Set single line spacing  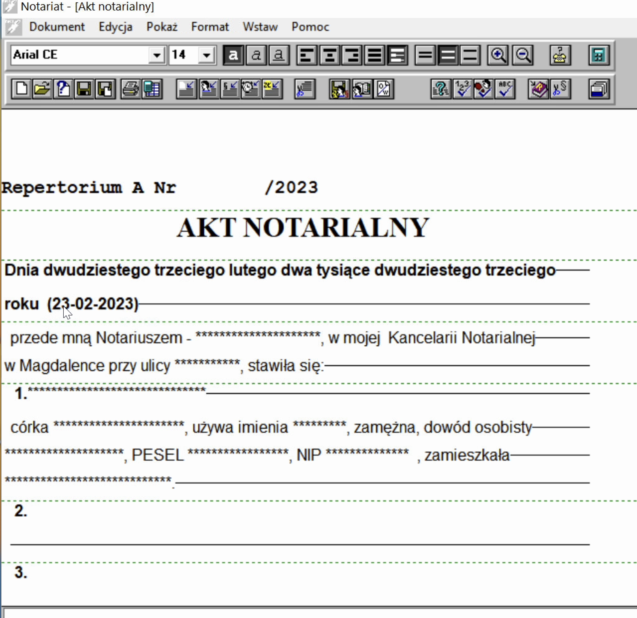click(425, 55)
